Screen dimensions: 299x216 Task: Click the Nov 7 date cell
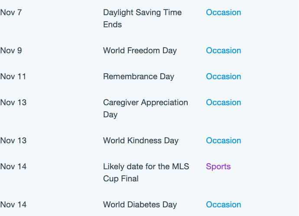(x=11, y=13)
